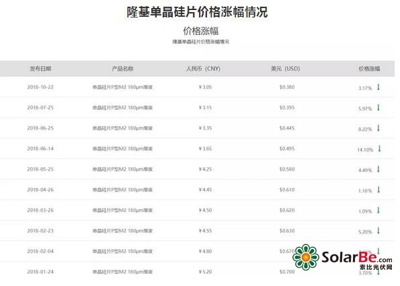Select the date cell 2018-04-26
Viewport: 400px width, 286px height.
[x=40, y=190]
